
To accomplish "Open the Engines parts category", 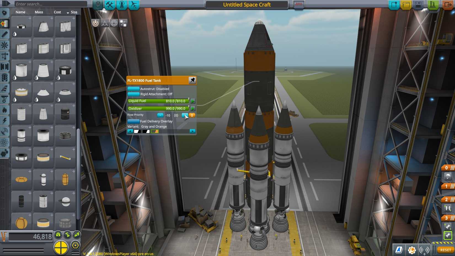I will point(5,34).
